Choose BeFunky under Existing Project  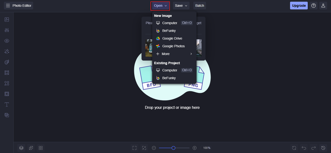click(x=174, y=78)
